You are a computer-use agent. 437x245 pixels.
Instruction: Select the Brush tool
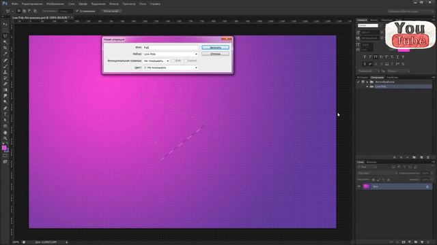point(5,66)
